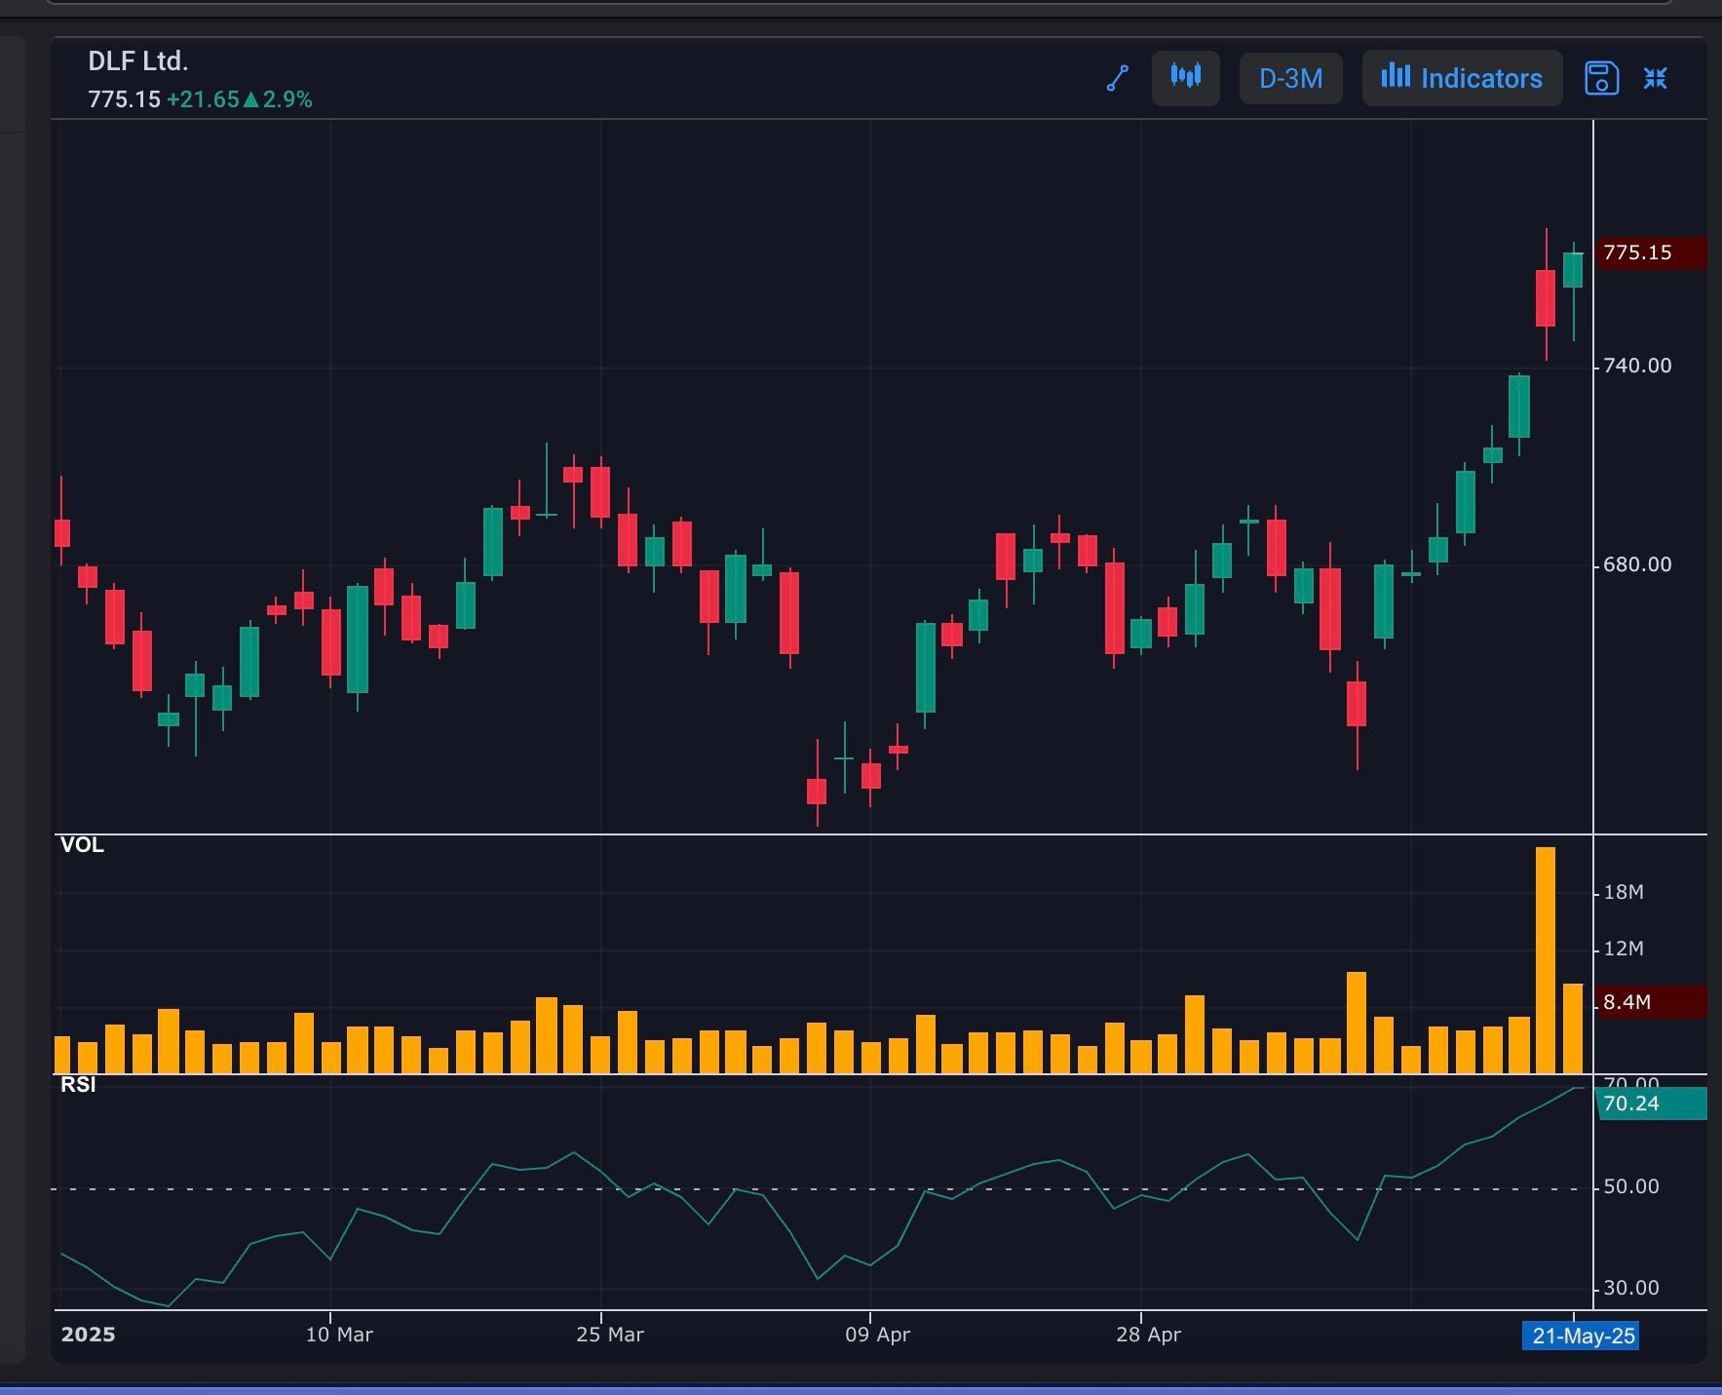Click the 50.00 RSI axis label

coord(1631,1186)
